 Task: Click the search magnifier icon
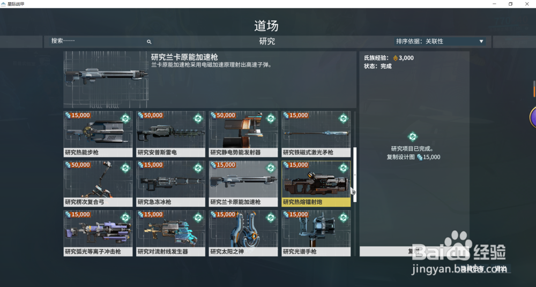(149, 42)
